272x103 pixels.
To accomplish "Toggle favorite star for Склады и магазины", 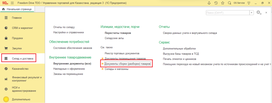I will [x=103, y=69].
